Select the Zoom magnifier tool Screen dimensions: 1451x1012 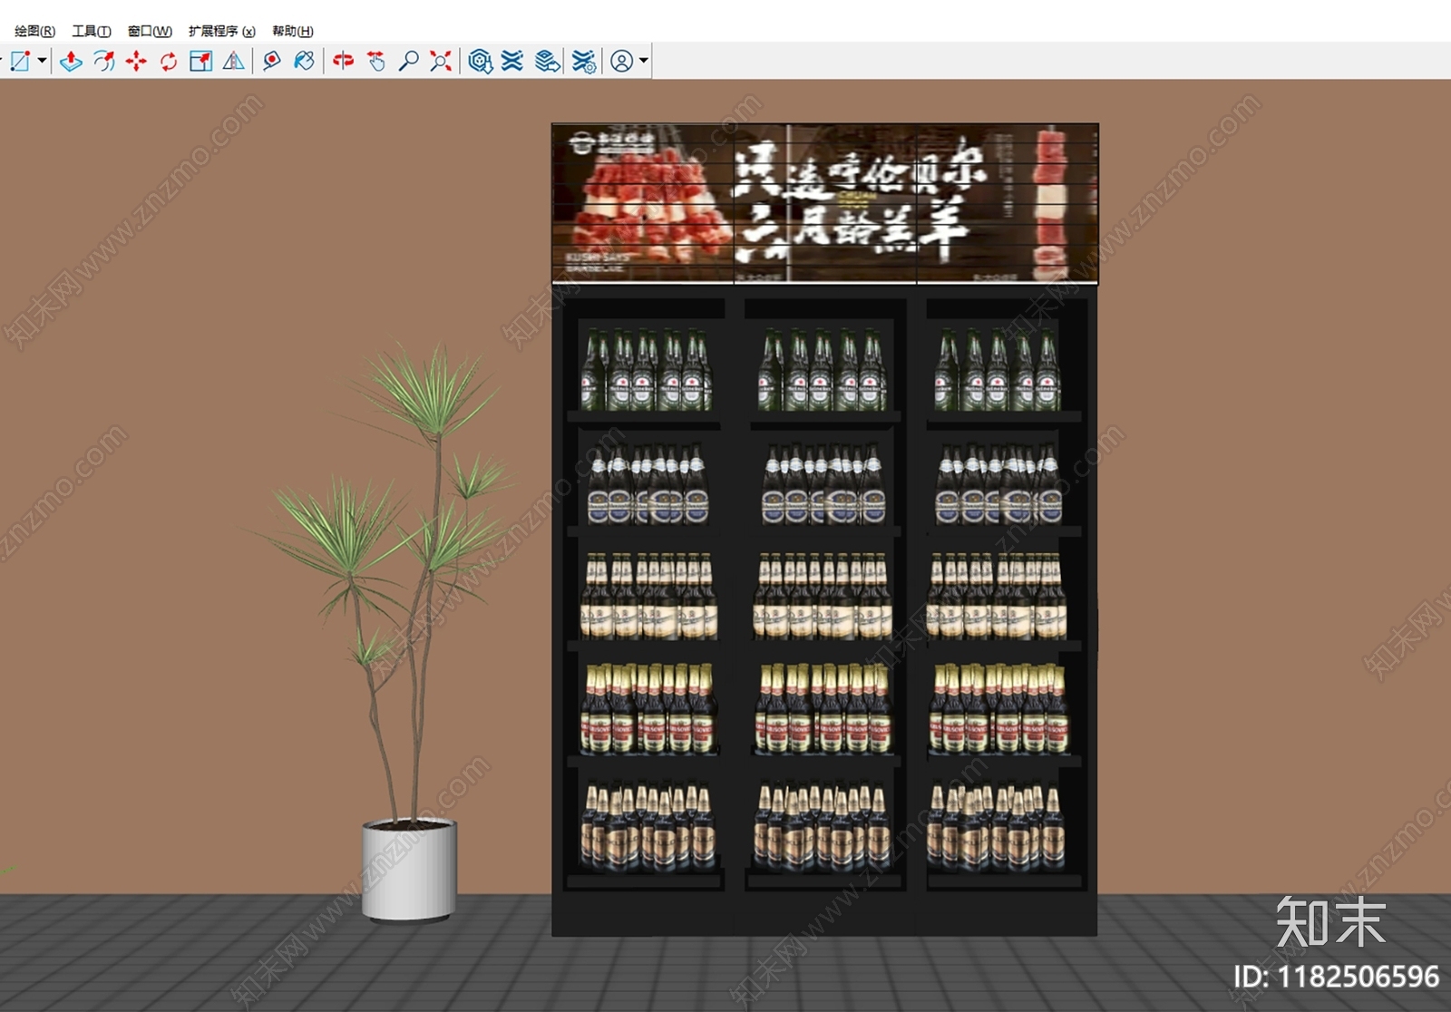point(408,61)
